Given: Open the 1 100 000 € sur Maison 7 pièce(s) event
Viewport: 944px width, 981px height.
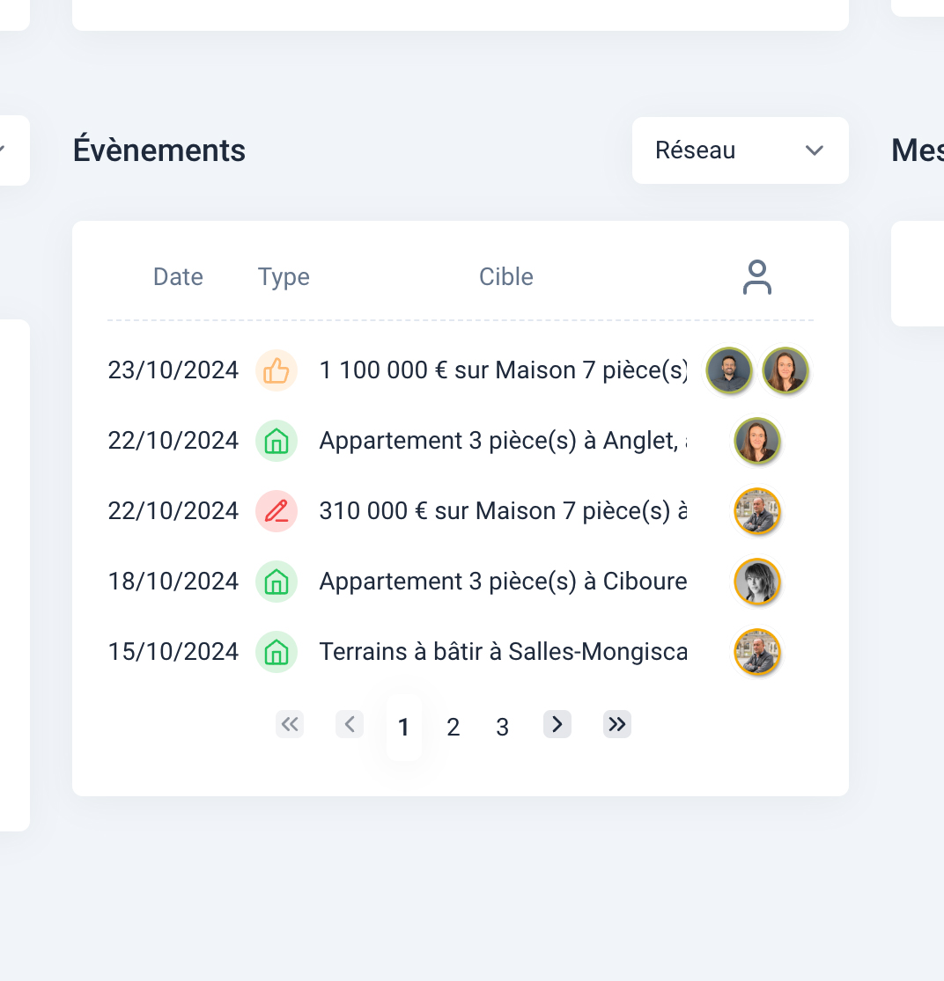Looking at the screenshot, I should tap(502, 370).
